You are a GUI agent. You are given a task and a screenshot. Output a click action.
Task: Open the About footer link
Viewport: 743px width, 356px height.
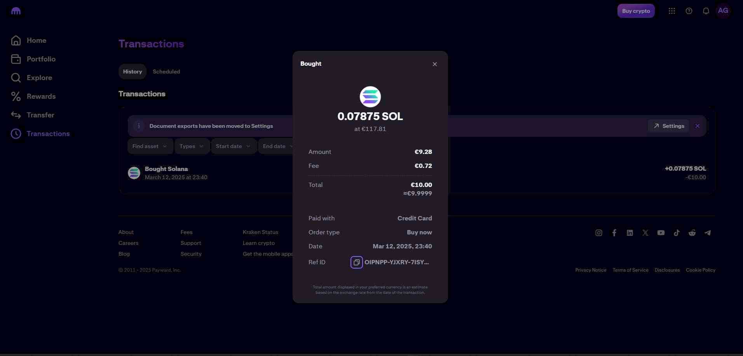(x=126, y=232)
